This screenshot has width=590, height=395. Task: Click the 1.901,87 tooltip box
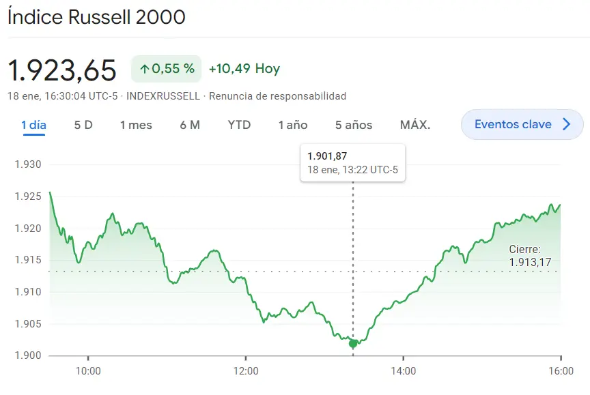click(352, 162)
